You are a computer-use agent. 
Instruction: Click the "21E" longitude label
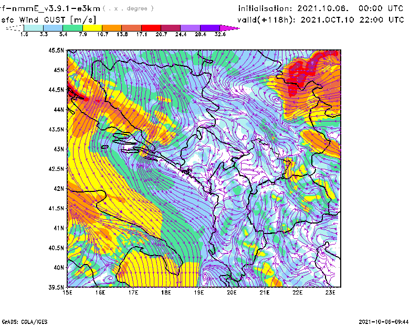(265, 292)
